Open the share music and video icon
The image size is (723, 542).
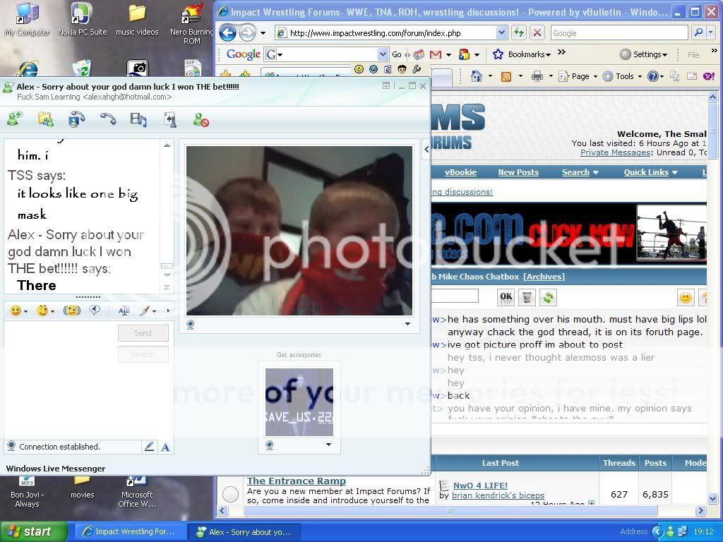tap(138, 120)
